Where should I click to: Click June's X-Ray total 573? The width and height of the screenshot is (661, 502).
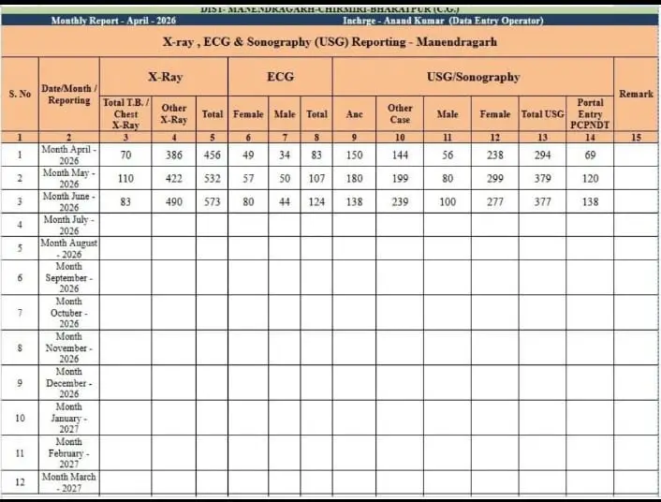click(212, 201)
